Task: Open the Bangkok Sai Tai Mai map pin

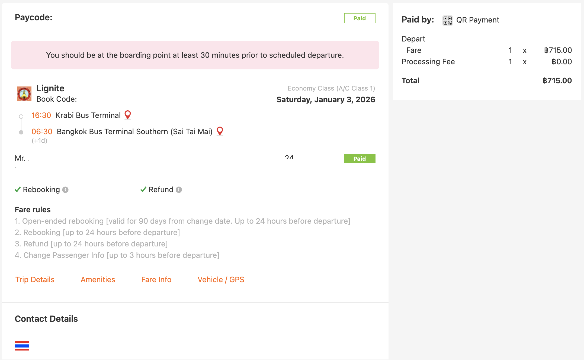Action: pyautogui.click(x=220, y=131)
